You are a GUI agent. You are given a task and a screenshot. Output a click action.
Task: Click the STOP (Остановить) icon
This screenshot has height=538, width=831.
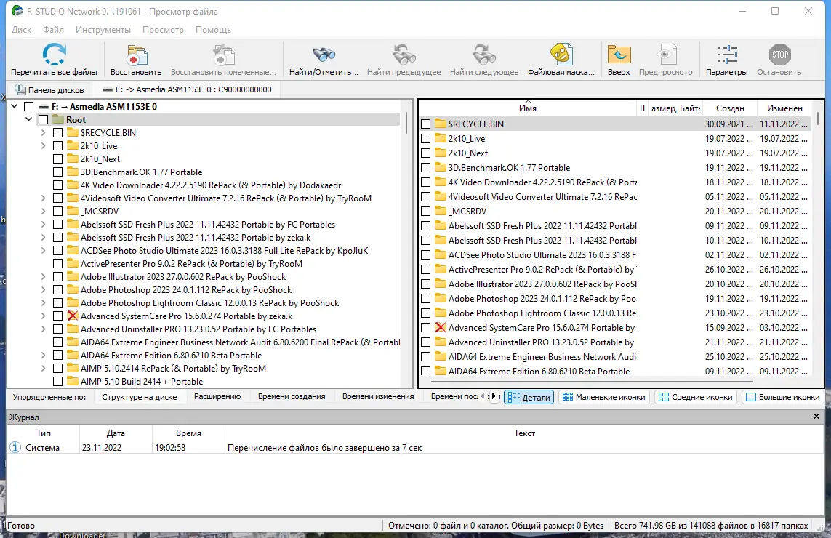point(779,55)
